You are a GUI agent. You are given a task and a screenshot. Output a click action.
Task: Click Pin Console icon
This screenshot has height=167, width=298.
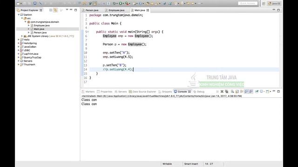257,91
